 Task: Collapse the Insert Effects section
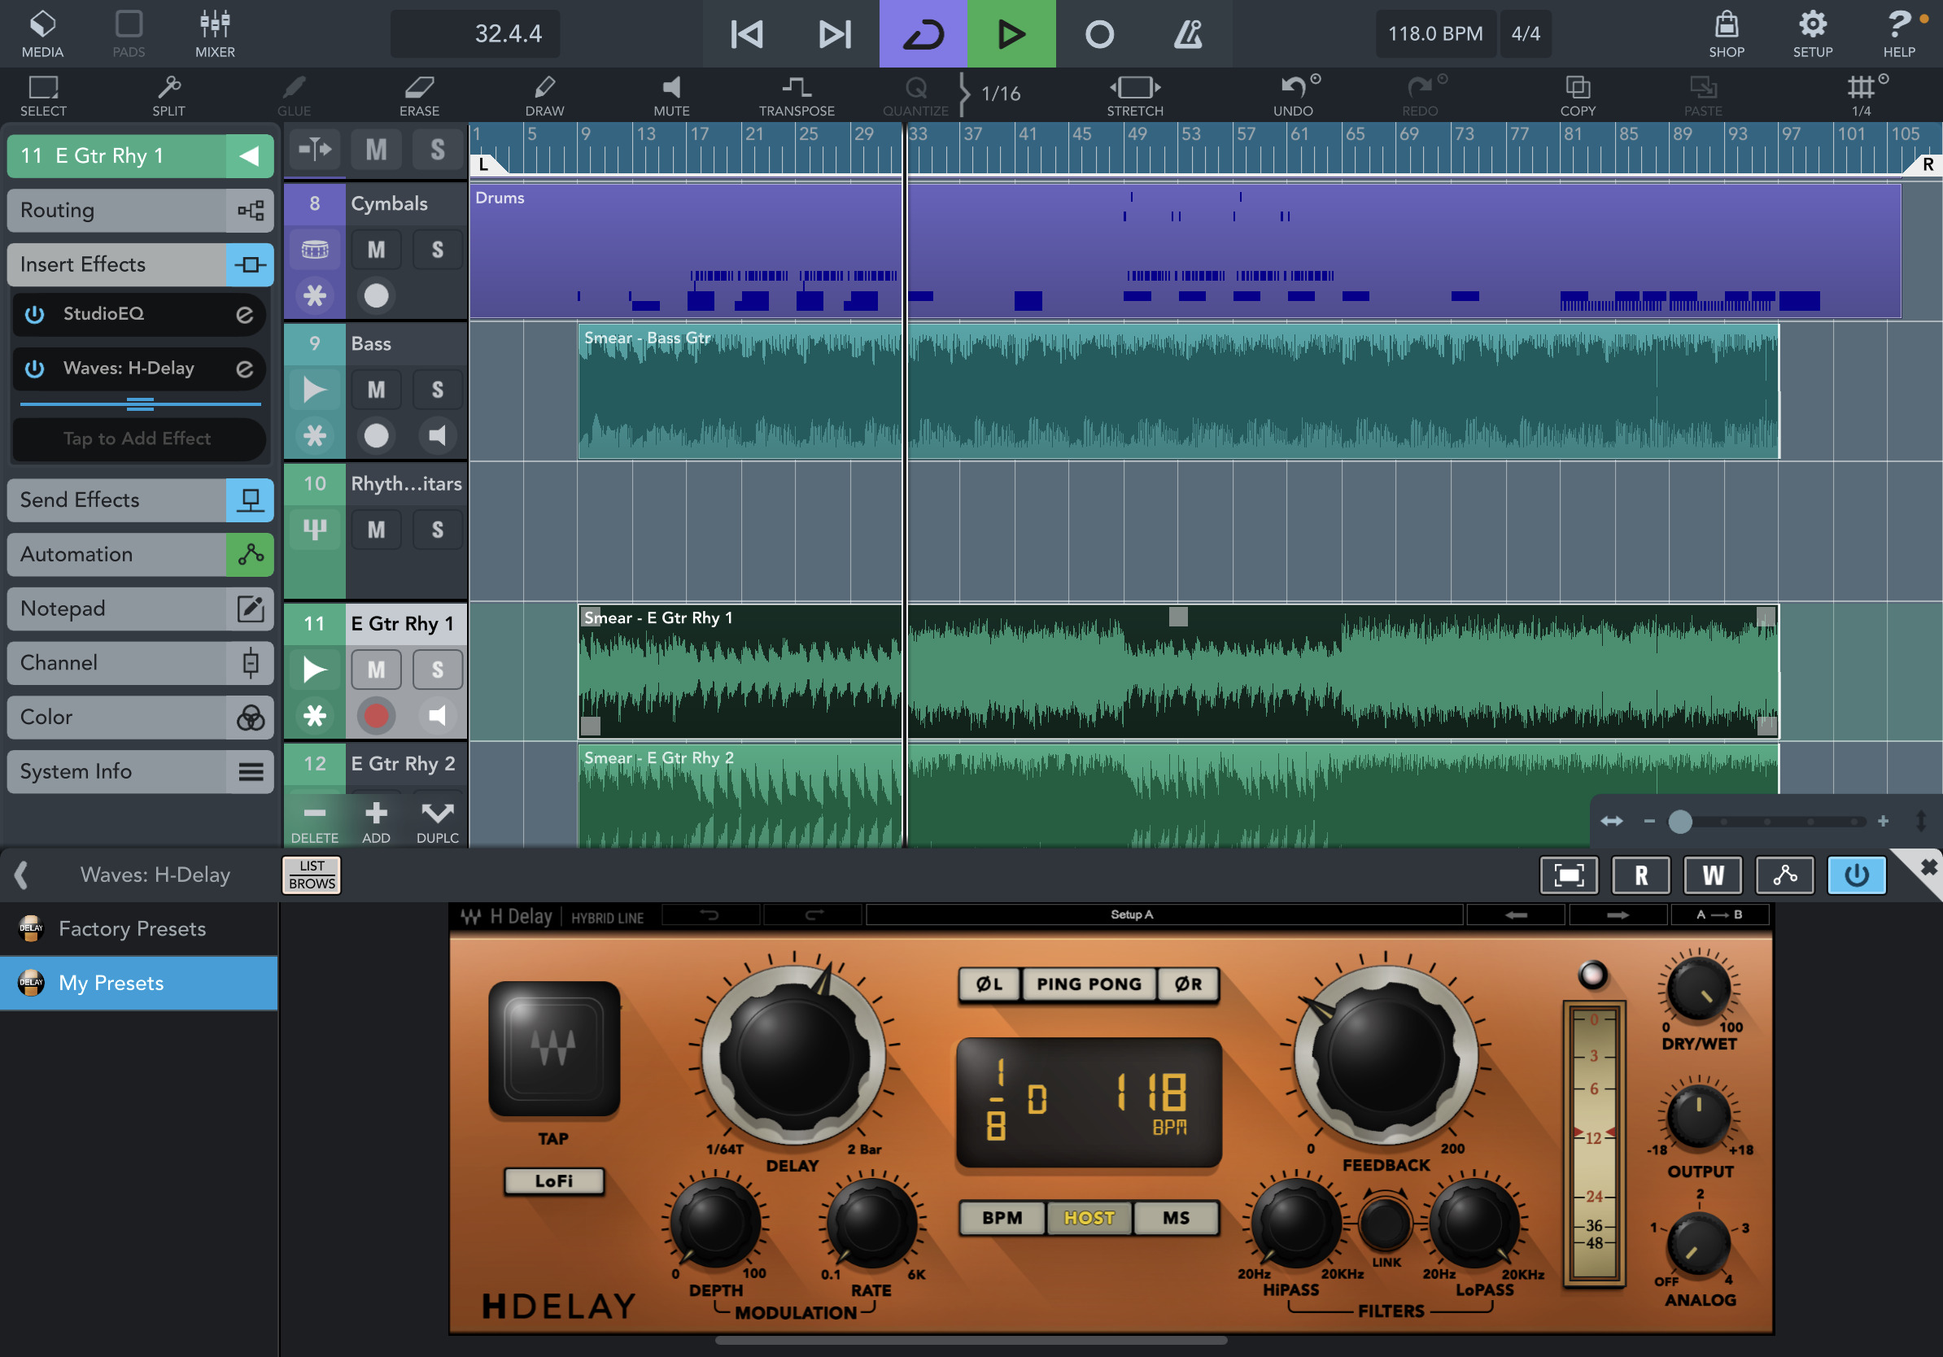pos(141,264)
